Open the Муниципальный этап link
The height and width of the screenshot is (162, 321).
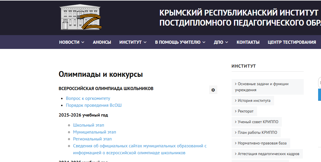(95, 132)
